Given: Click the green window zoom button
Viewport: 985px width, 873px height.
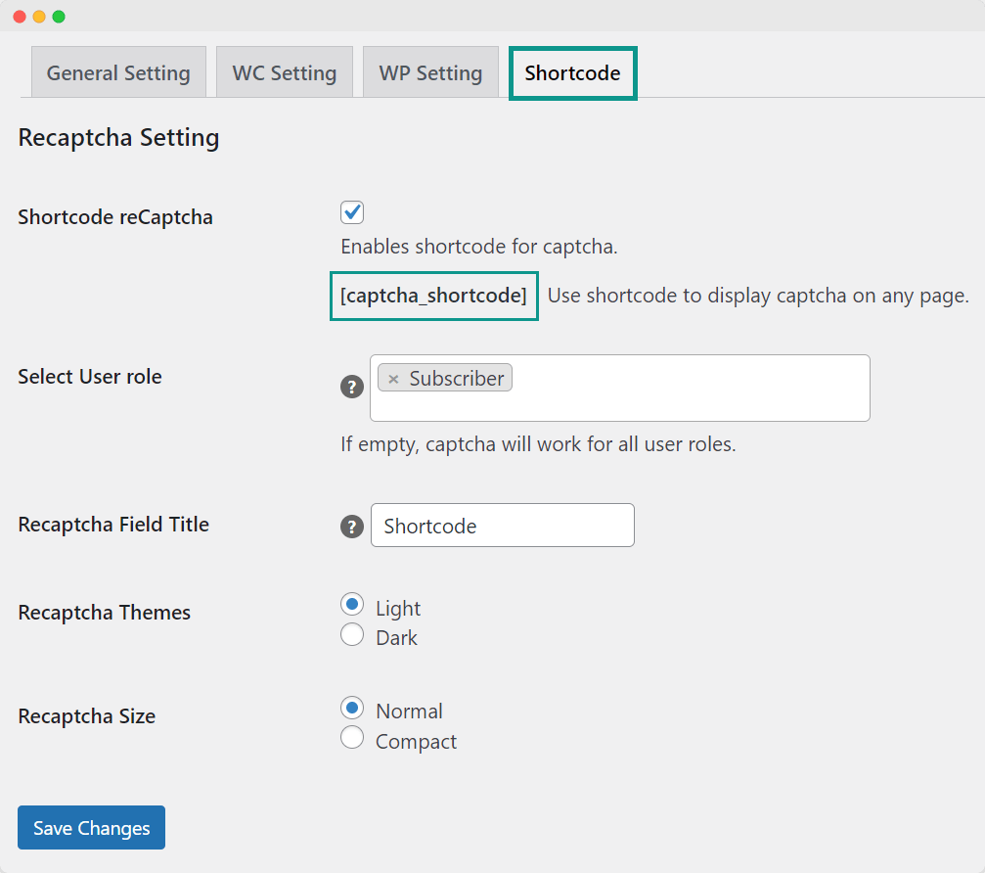Looking at the screenshot, I should coord(61,17).
